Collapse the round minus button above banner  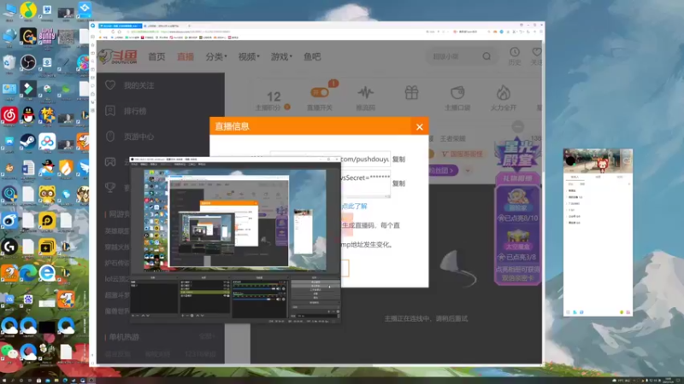pyautogui.click(x=518, y=126)
